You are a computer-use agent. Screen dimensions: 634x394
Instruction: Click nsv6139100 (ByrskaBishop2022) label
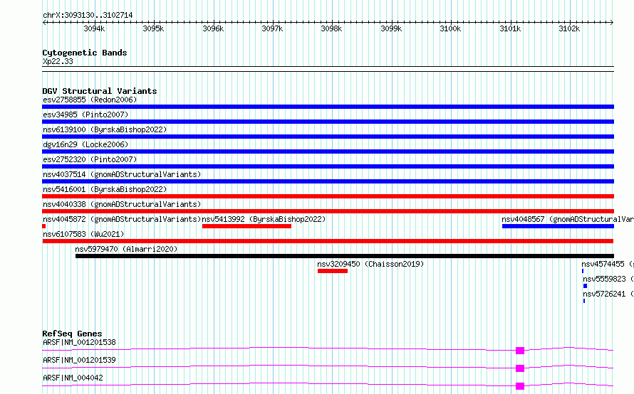(105, 129)
